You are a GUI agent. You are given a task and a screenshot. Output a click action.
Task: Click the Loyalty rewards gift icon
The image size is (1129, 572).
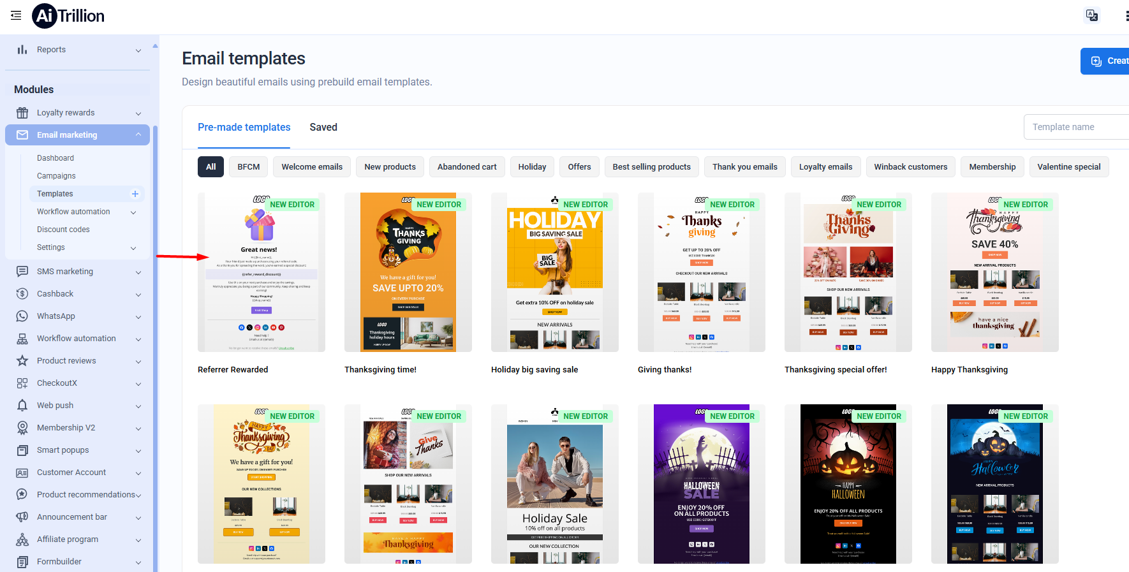(22, 113)
